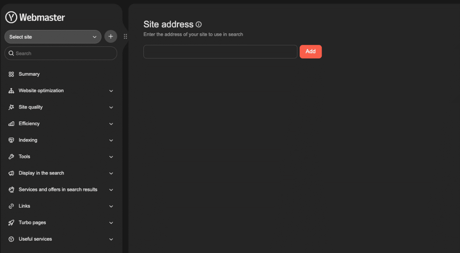Click the Display in the search megaphone icon
Image resolution: width=460 pixels, height=253 pixels.
[x=11, y=173]
